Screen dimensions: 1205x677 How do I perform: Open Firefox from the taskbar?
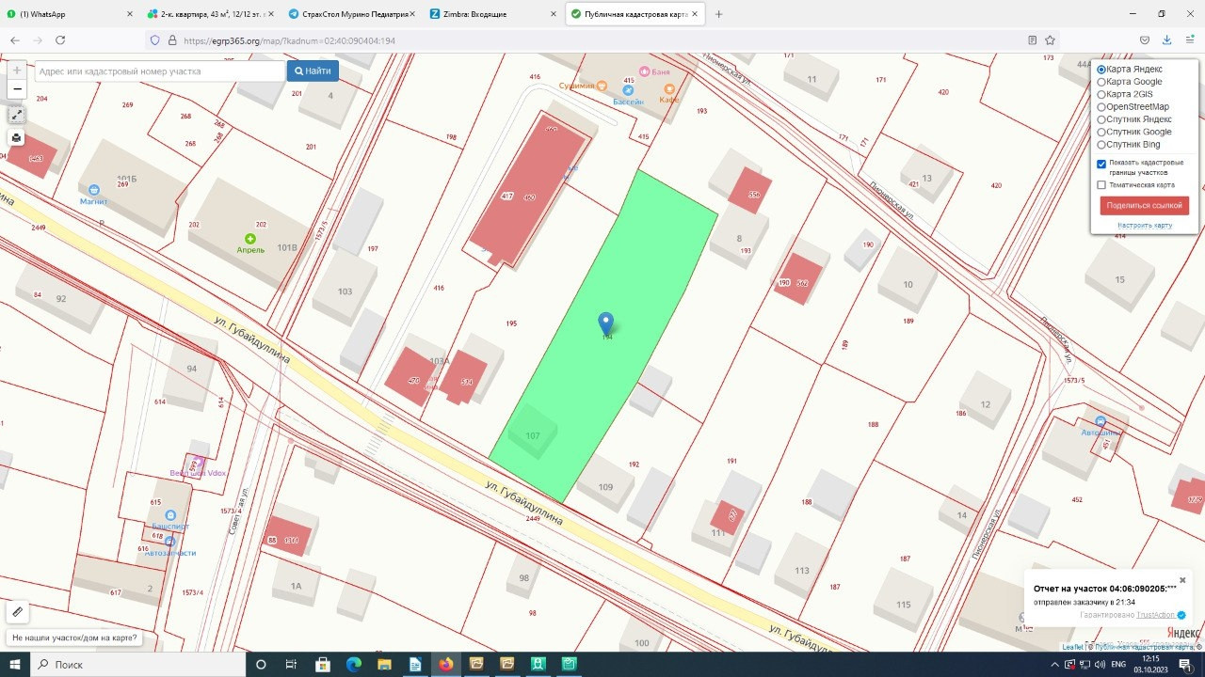445,664
